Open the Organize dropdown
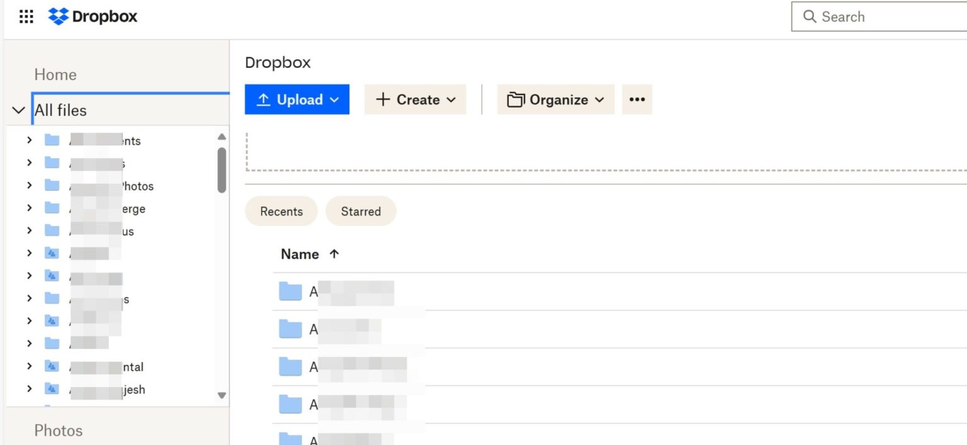 (556, 99)
